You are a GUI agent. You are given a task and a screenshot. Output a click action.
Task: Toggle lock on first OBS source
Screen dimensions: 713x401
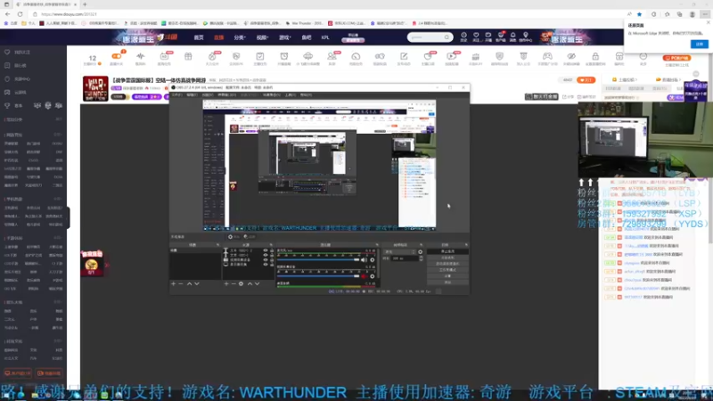[272, 250]
